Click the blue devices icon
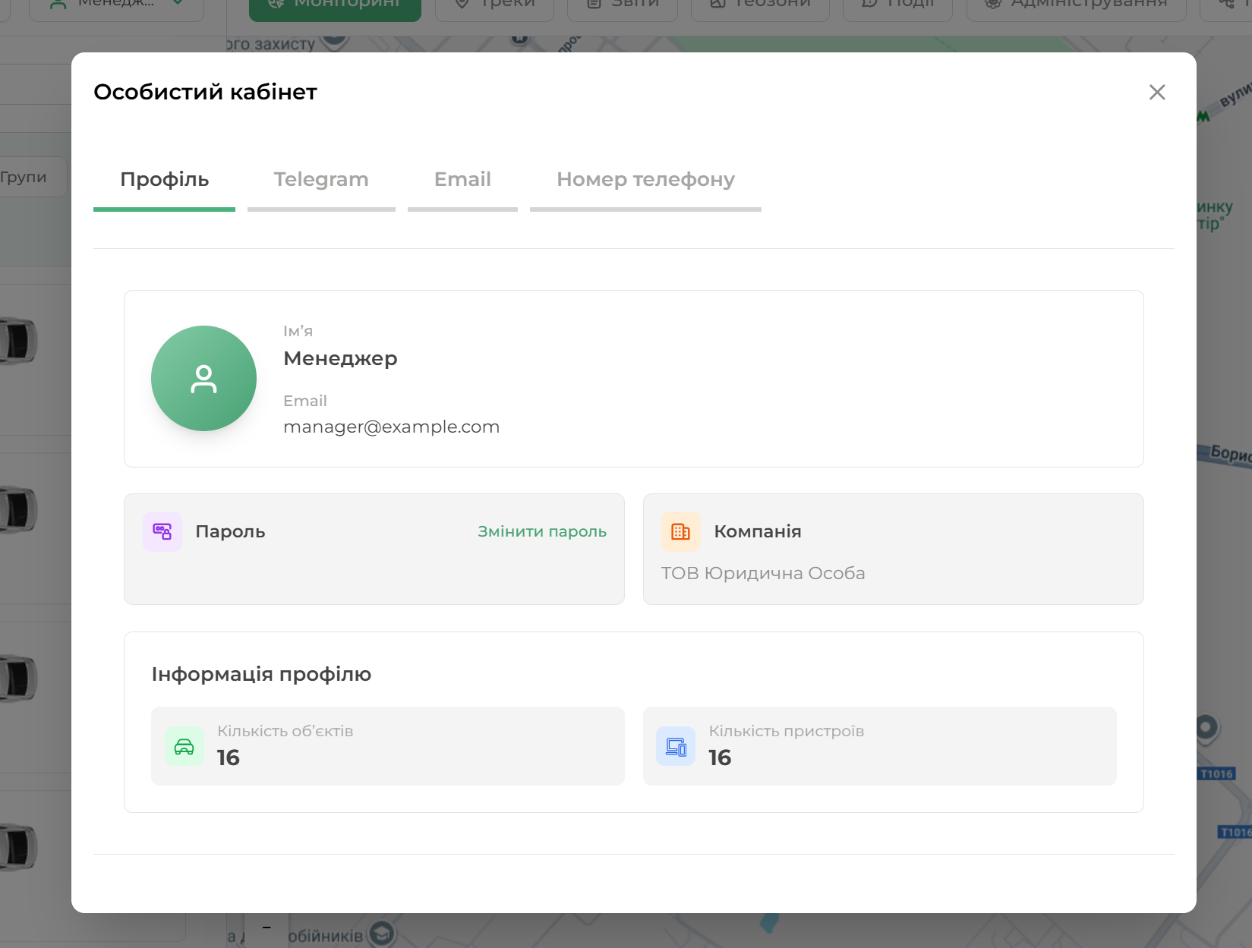This screenshot has height=948, width=1252. [676, 747]
